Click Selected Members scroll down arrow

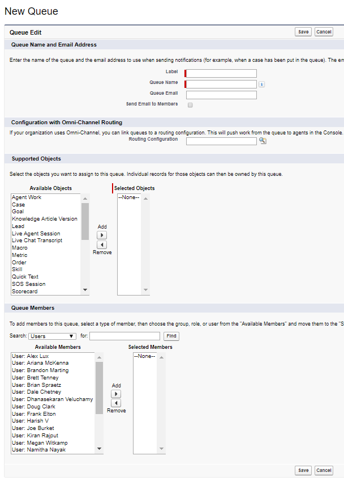[x=162, y=449]
